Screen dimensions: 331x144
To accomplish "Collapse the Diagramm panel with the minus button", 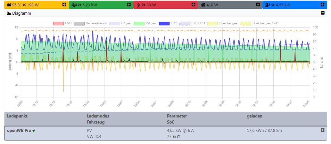I will pyautogui.click(x=322, y=13).
